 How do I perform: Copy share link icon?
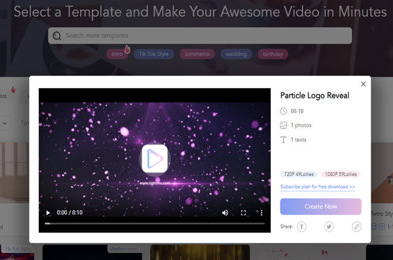click(x=356, y=227)
